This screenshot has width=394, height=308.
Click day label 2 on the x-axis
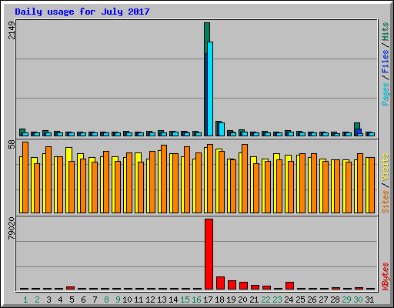coord(37,300)
